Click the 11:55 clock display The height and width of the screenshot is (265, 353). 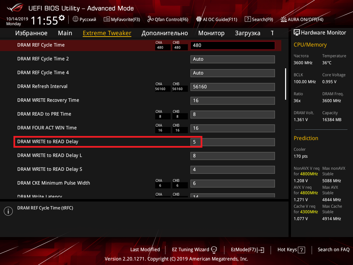point(44,21)
